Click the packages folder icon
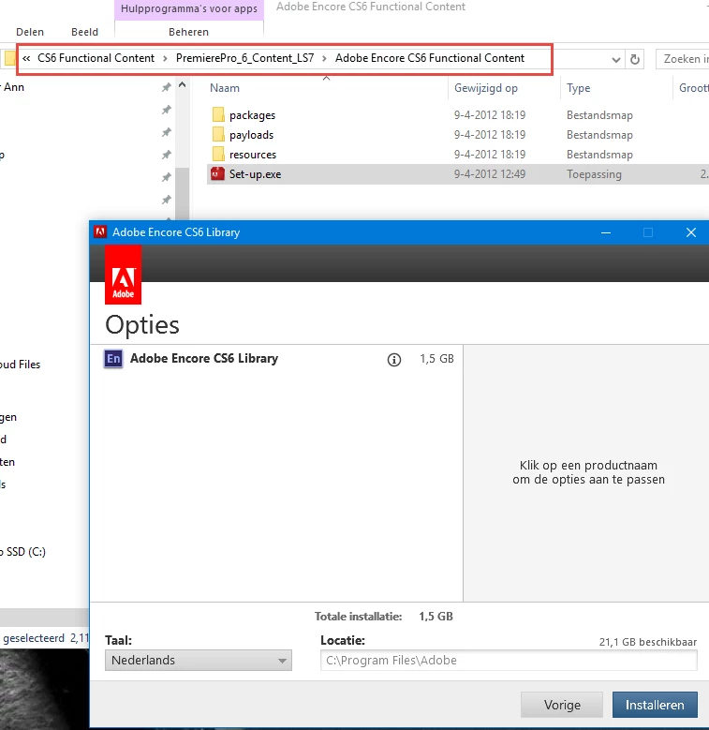The width and height of the screenshot is (709, 730). (x=217, y=114)
